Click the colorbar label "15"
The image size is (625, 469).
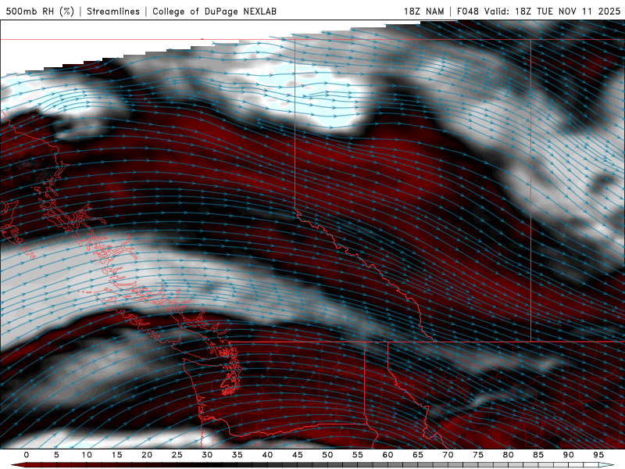(116, 455)
